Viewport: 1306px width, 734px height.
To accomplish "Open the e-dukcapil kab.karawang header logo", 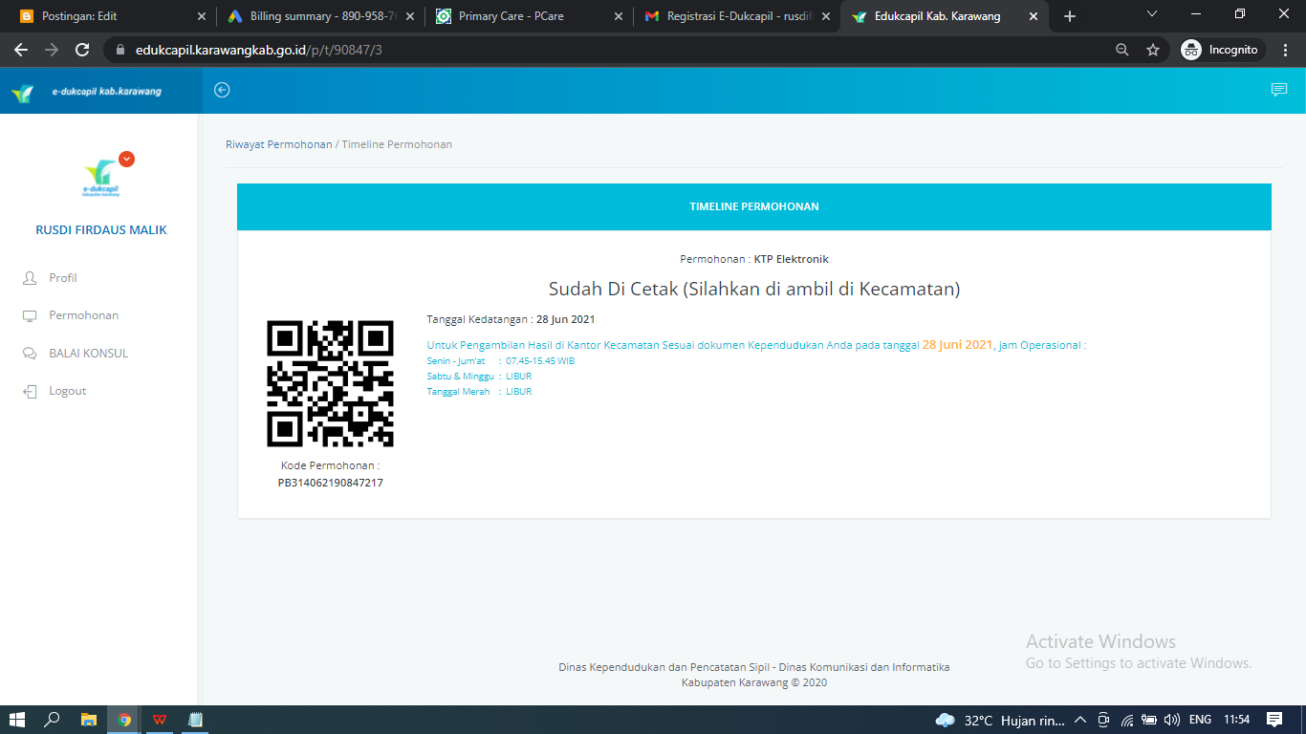I will tap(86, 92).
